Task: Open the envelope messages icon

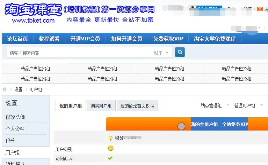Action: (x=260, y=9)
